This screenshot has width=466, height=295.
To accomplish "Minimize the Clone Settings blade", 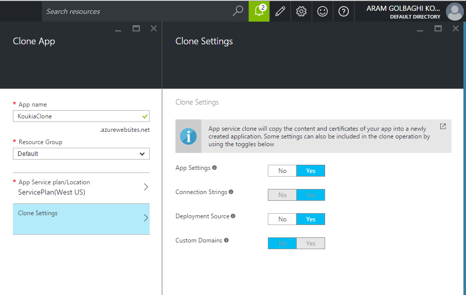I will 420,30.
